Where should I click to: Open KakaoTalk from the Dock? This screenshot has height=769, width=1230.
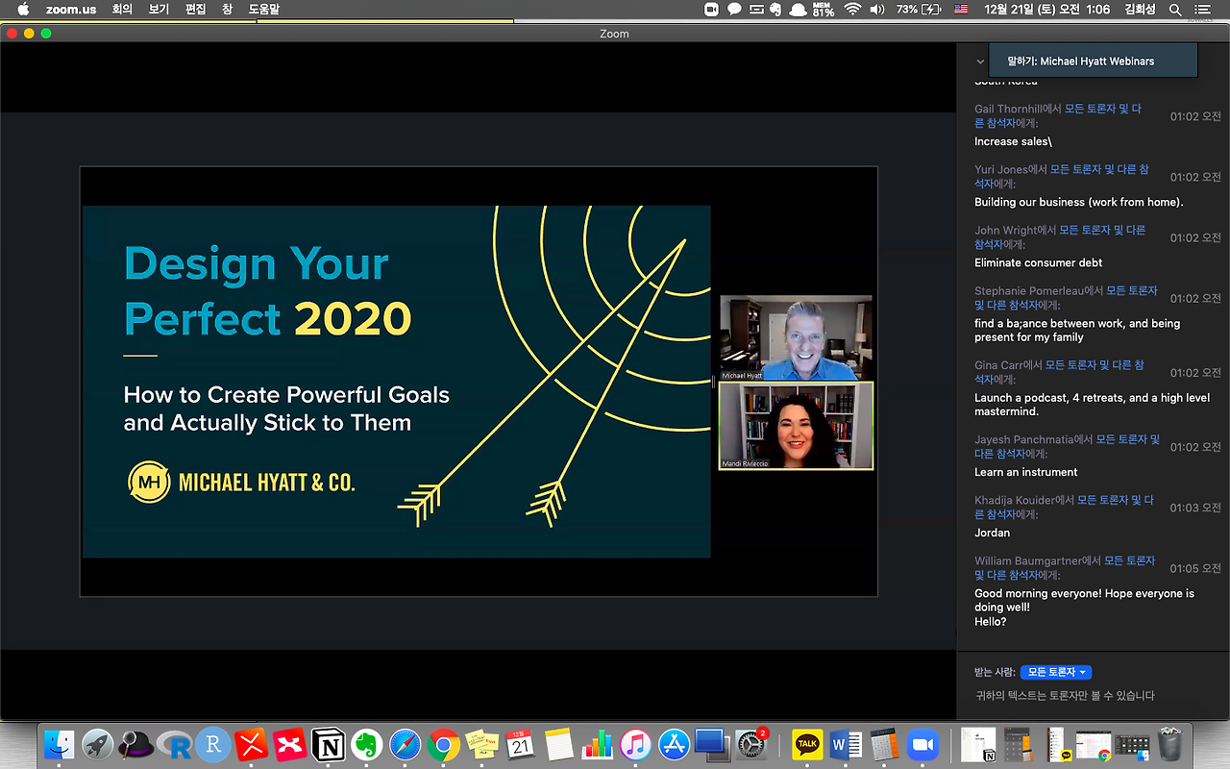[x=807, y=744]
